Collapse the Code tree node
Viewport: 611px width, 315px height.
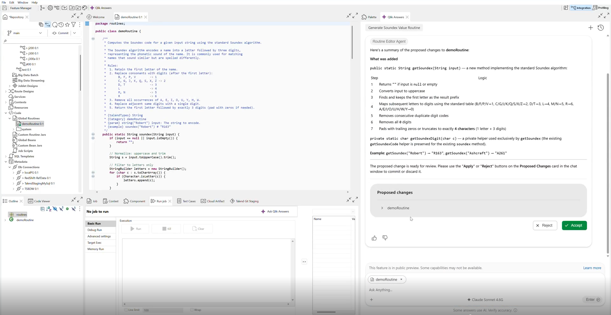(x=6, y=113)
